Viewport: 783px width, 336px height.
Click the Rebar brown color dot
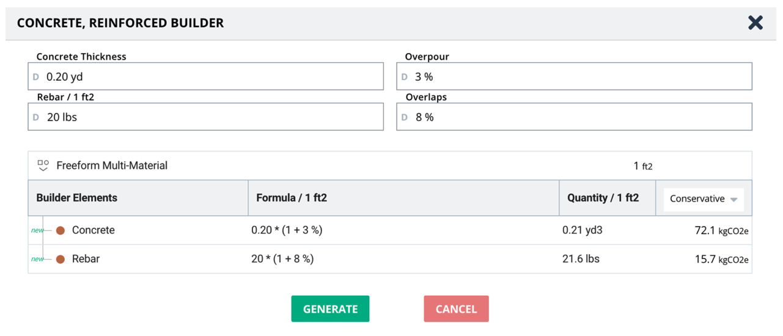coord(61,259)
